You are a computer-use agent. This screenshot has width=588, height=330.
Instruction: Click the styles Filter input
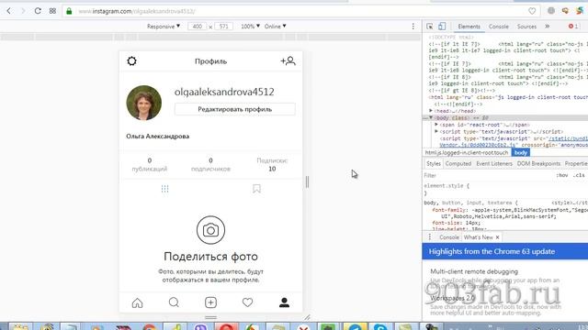coord(488,175)
